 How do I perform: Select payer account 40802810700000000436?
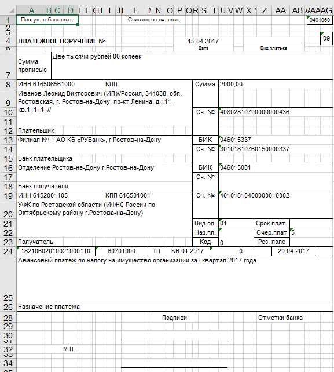click(x=276, y=112)
